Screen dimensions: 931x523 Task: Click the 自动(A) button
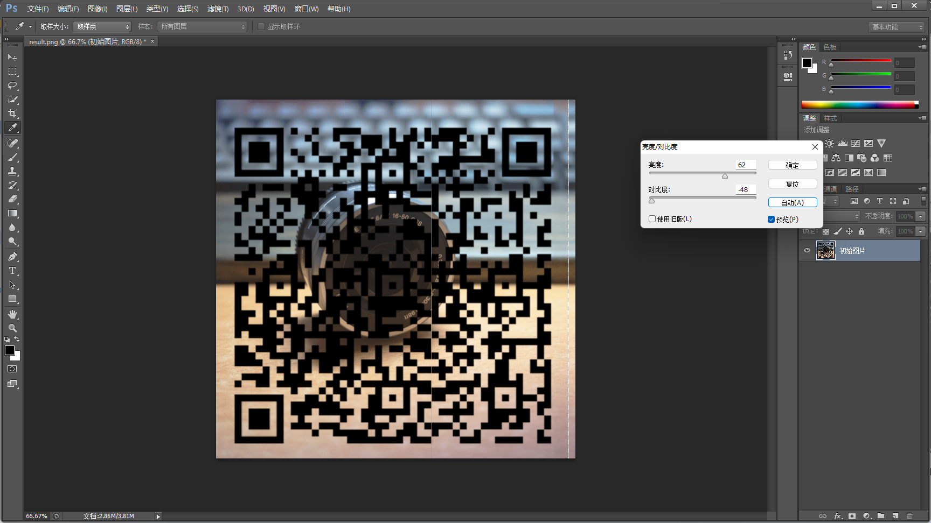[793, 203]
